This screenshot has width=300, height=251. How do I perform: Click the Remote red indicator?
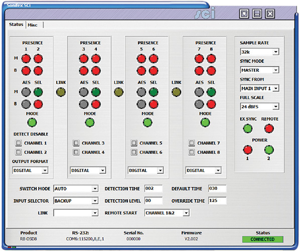click(x=269, y=129)
